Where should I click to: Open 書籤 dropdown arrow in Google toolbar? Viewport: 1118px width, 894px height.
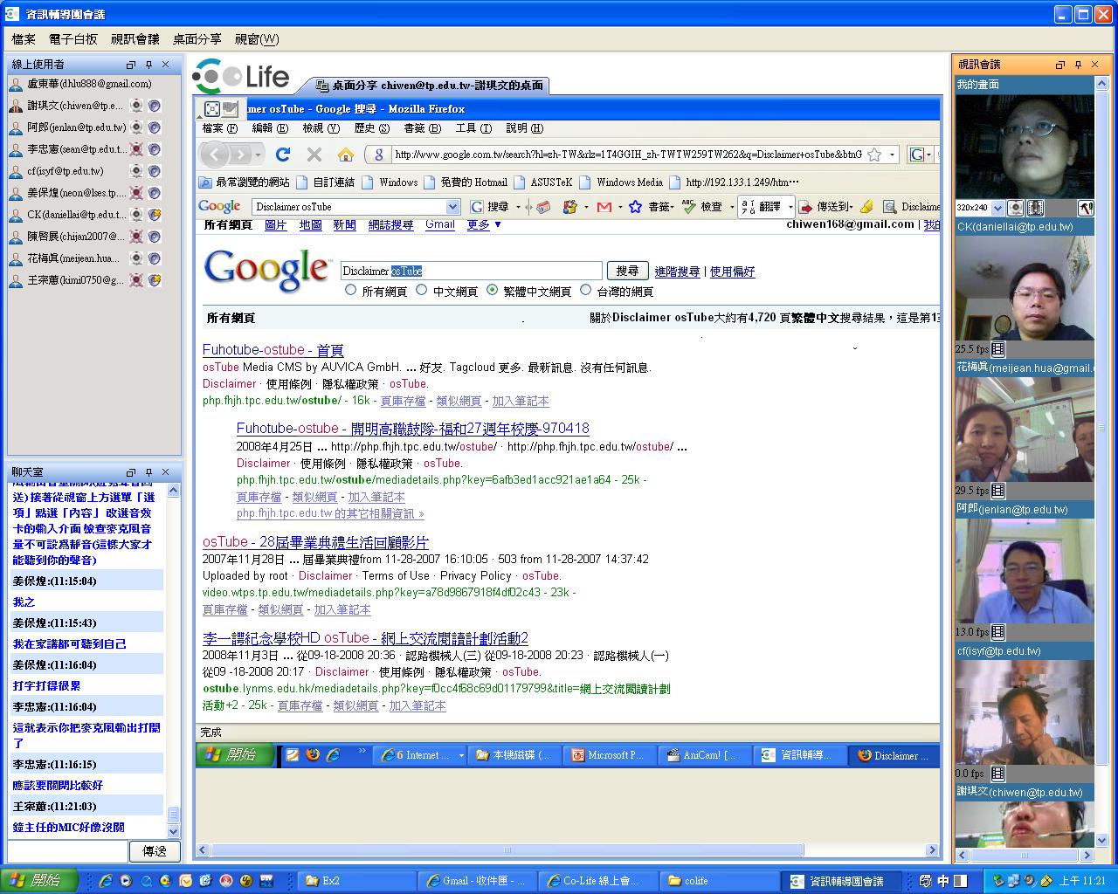672,207
